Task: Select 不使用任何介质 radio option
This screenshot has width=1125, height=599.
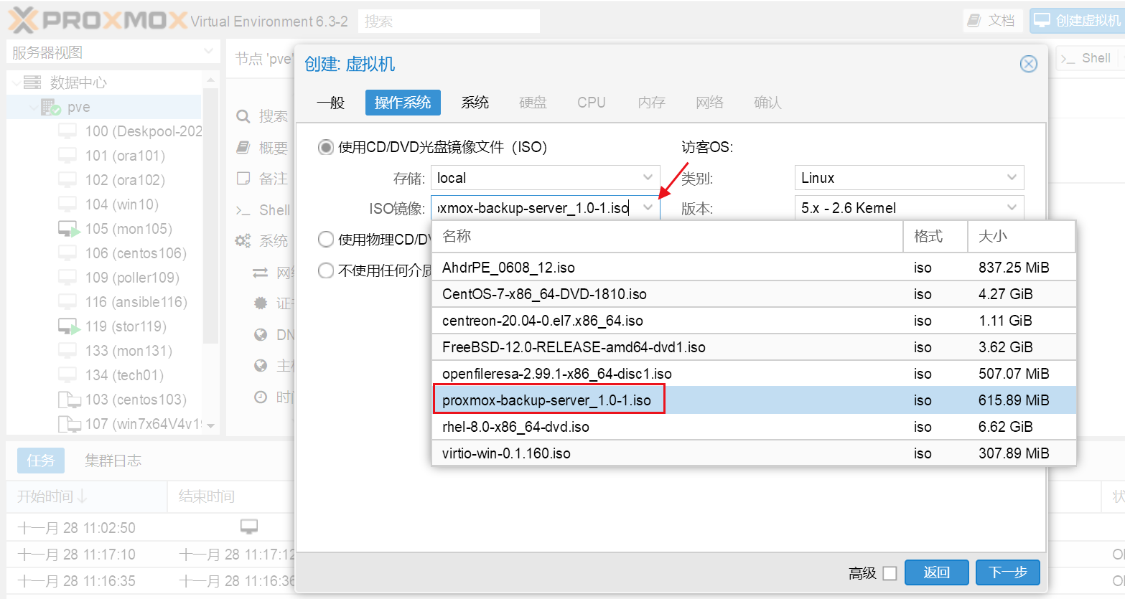Action: (326, 270)
